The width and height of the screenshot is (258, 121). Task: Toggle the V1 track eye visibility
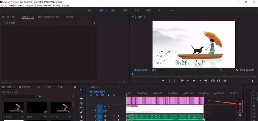point(109,107)
